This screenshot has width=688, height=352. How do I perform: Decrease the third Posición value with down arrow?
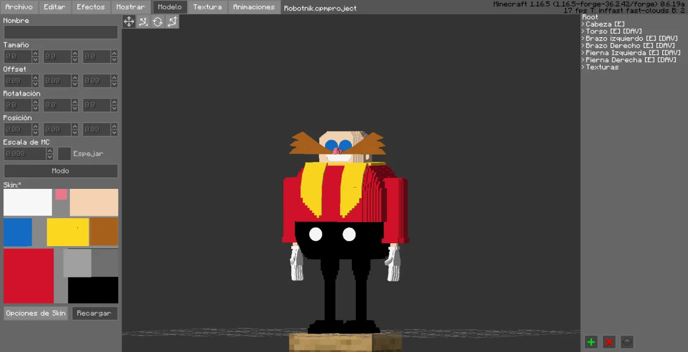114,133
